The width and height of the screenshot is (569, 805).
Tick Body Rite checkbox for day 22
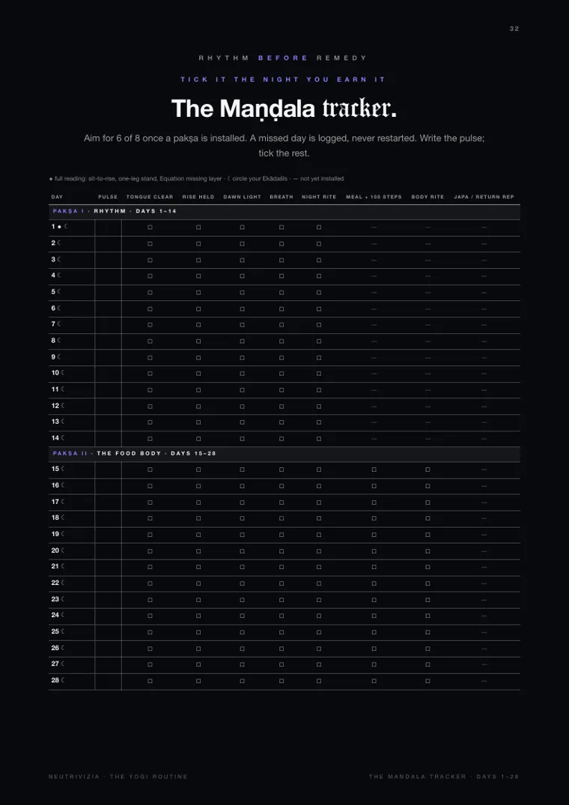tap(427, 583)
